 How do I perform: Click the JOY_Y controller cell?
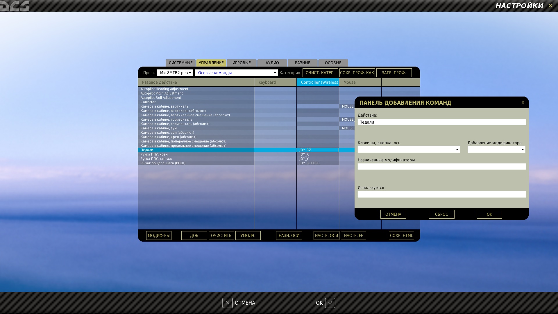318,159
